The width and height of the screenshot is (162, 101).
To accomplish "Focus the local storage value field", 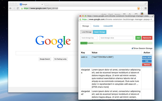I will click(116, 38).
